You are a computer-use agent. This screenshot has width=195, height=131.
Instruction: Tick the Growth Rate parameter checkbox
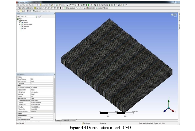click(18, 109)
